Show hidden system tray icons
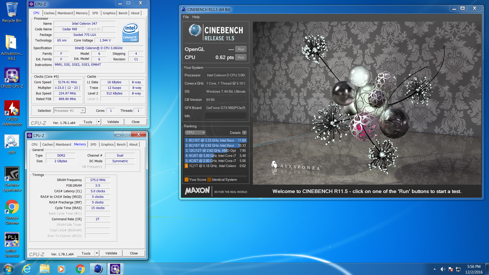 [434, 269]
